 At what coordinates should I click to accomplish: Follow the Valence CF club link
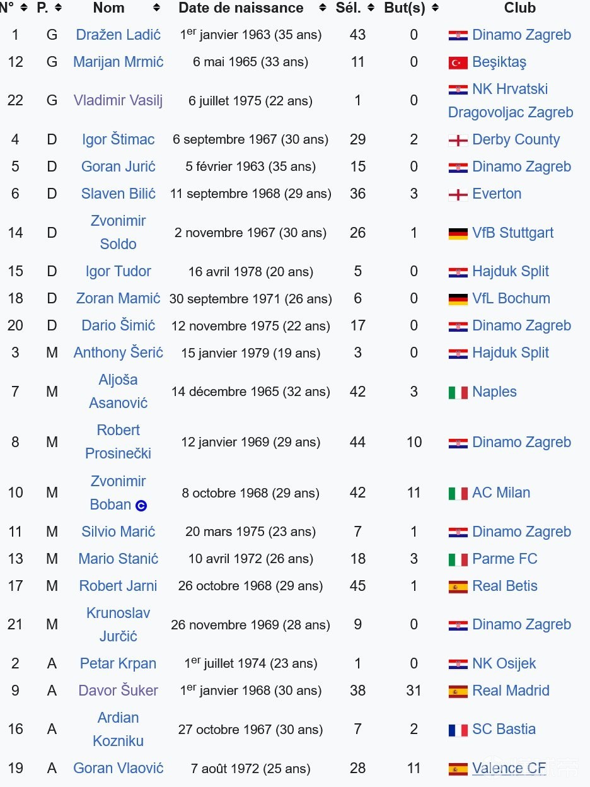pos(509,768)
